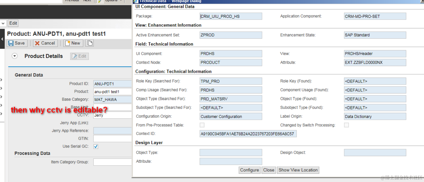Click Show View Location button
The height and width of the screenshot is (182, 424).
click(298, 170)
